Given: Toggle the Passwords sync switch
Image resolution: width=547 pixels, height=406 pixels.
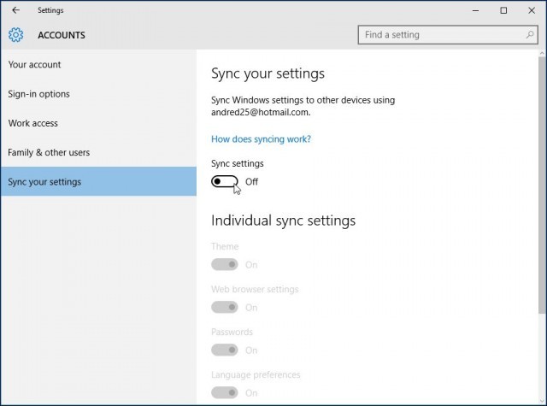Looking at the screenshot, I should (224, 350).
